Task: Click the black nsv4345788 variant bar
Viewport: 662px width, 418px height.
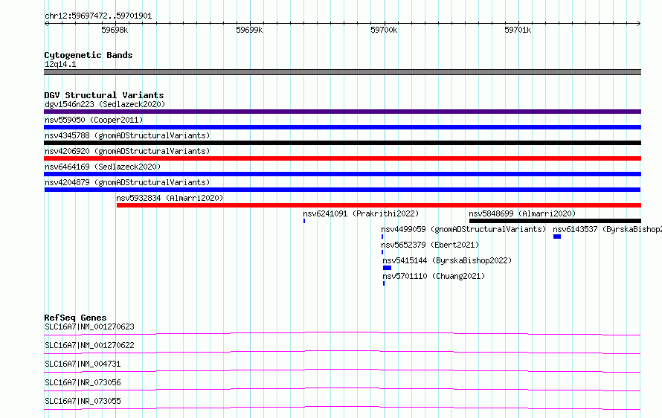Action: (342, 143)
